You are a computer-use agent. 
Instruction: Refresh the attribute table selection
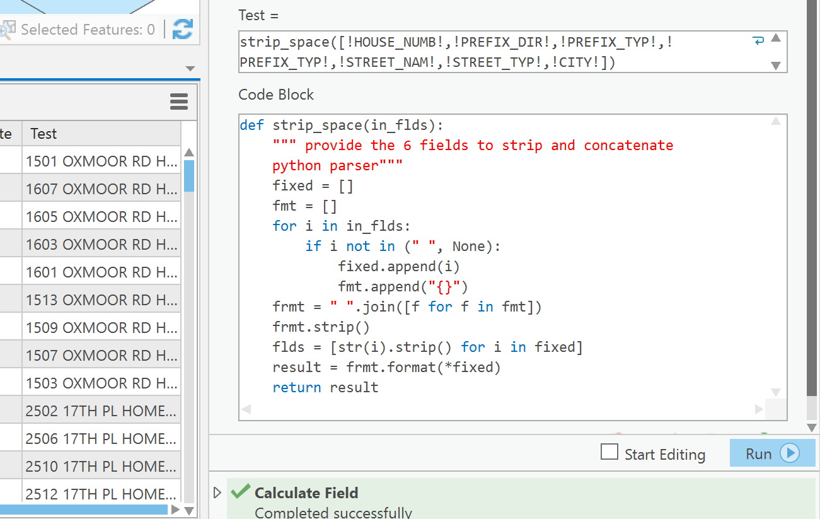tap(183, 29)
